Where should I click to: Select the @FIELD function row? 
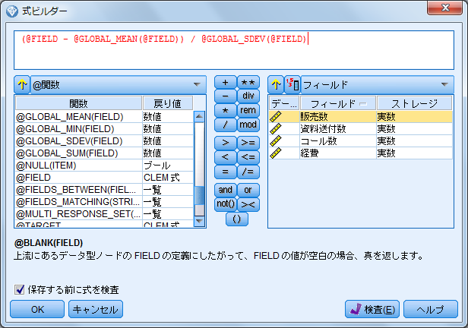(104, 178)
